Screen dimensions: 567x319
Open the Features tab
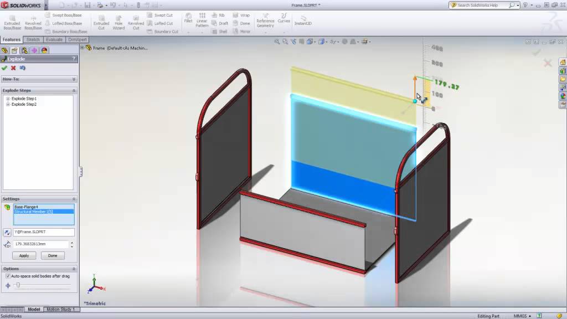tap(12, 39)
